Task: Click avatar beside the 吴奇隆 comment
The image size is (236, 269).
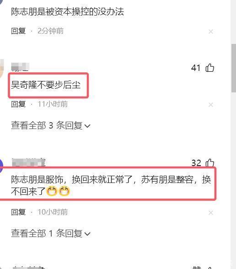Action: pyautogui.click(x=1, y=69)
